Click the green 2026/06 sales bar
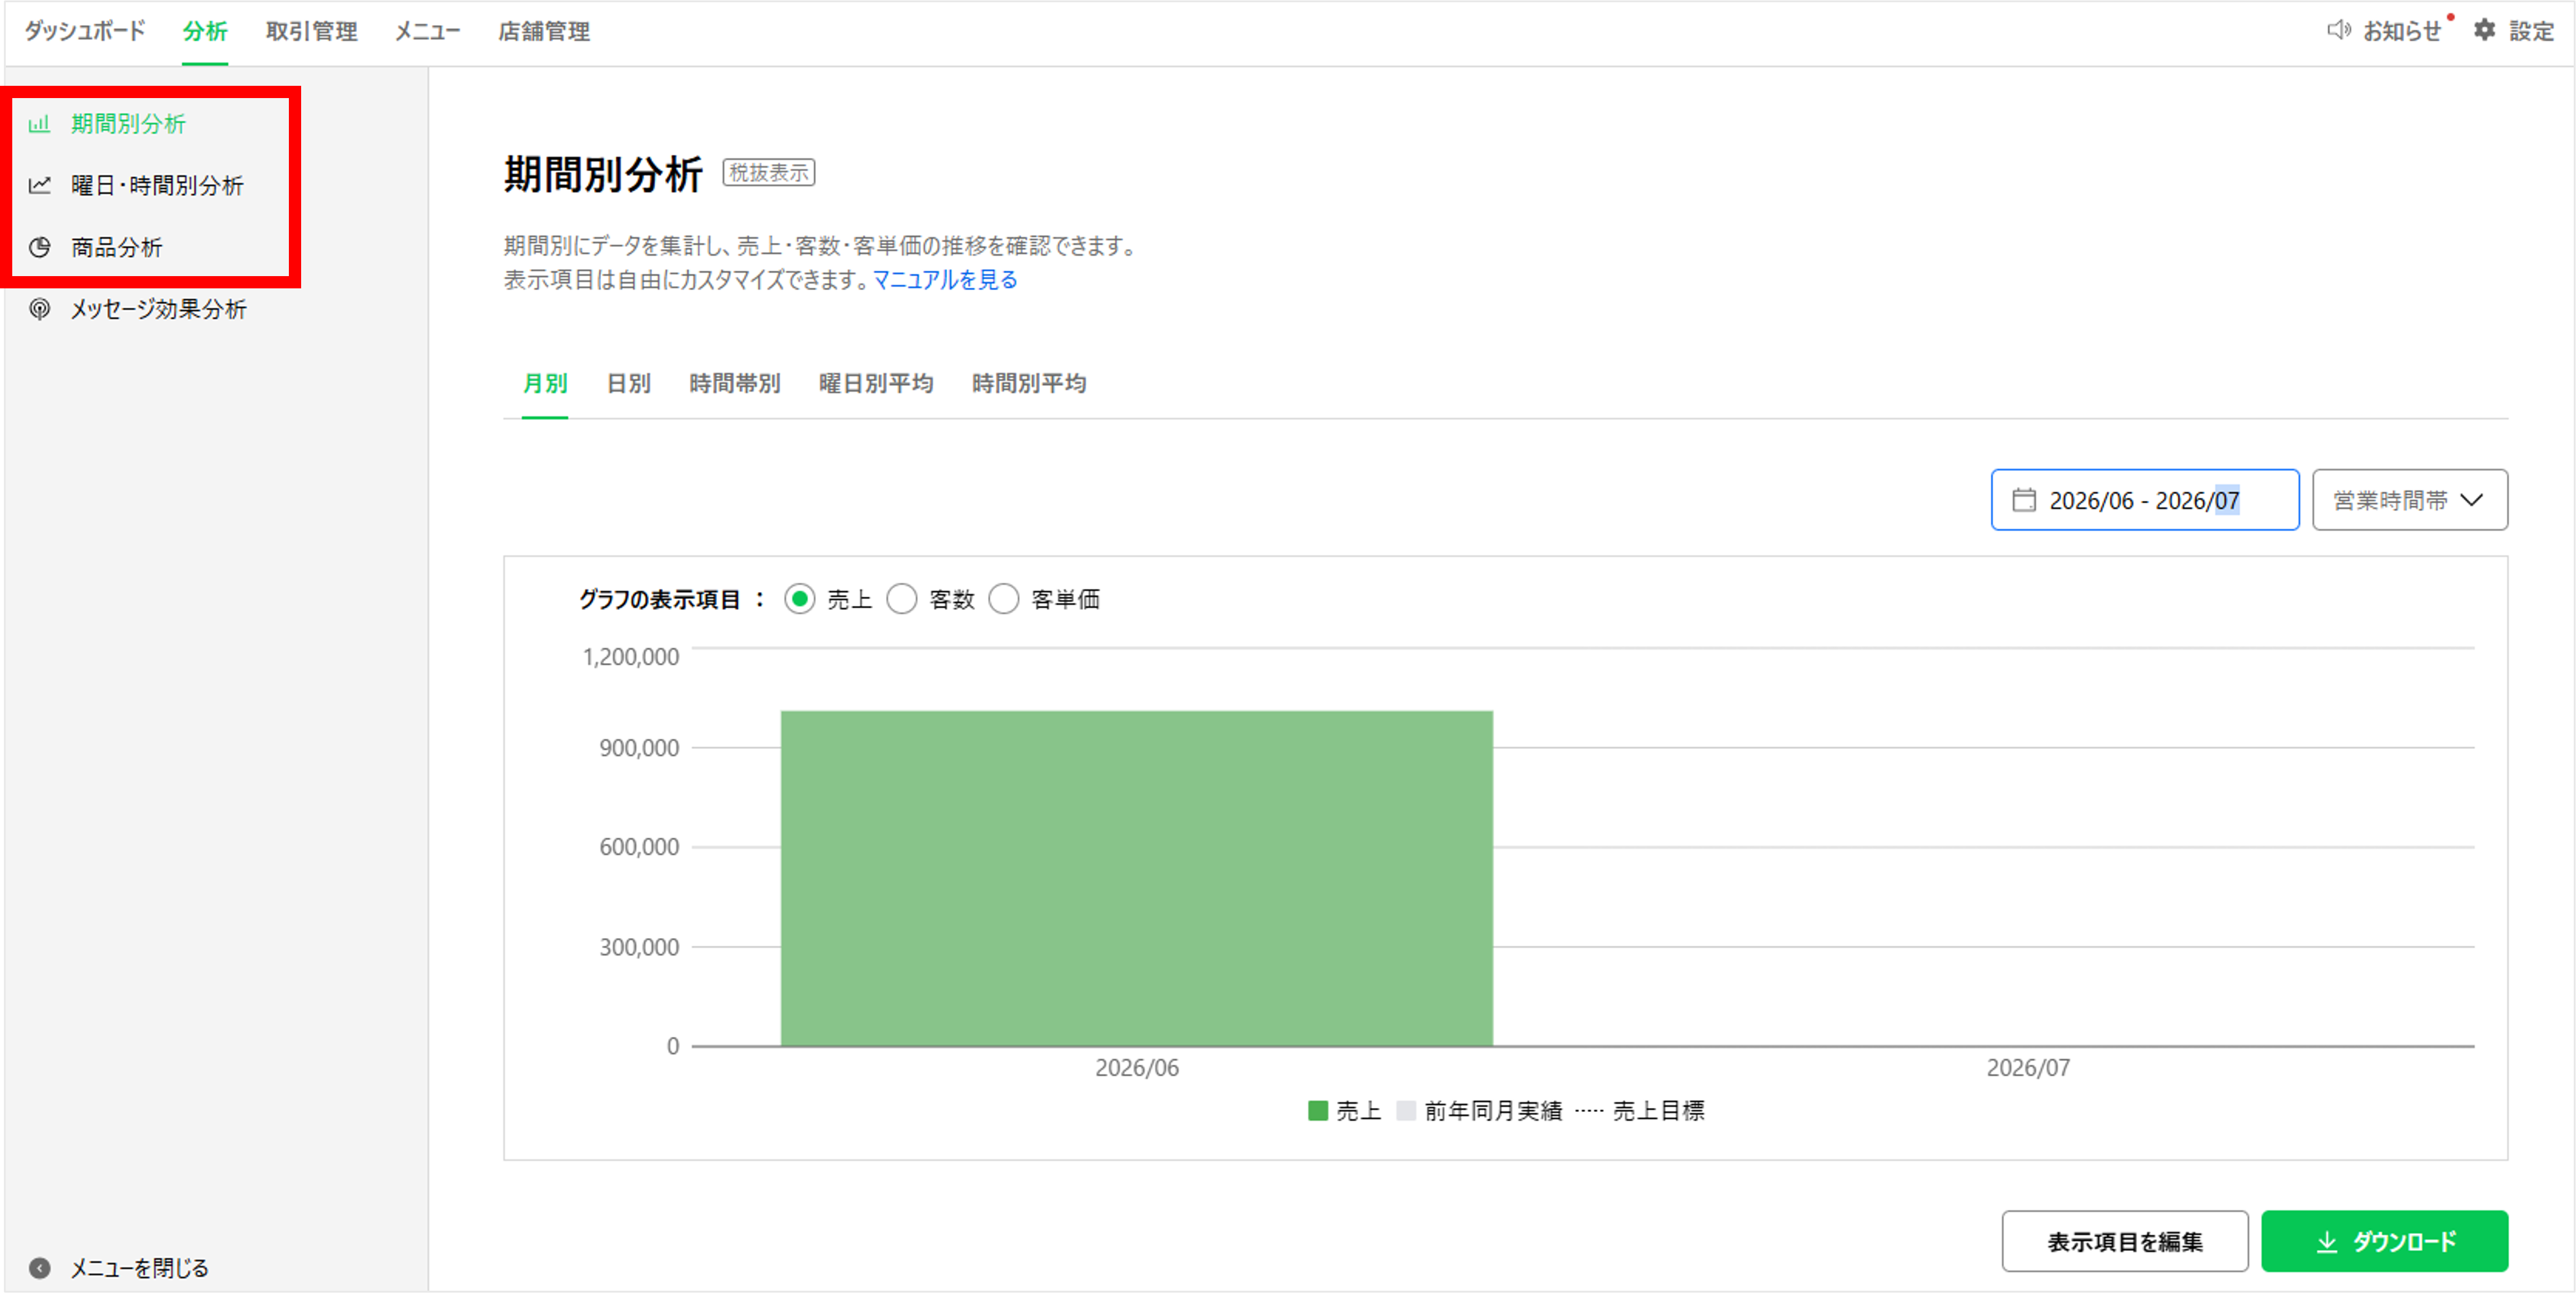Screen dimensions: 2576x1293 tap(1136, 878)
